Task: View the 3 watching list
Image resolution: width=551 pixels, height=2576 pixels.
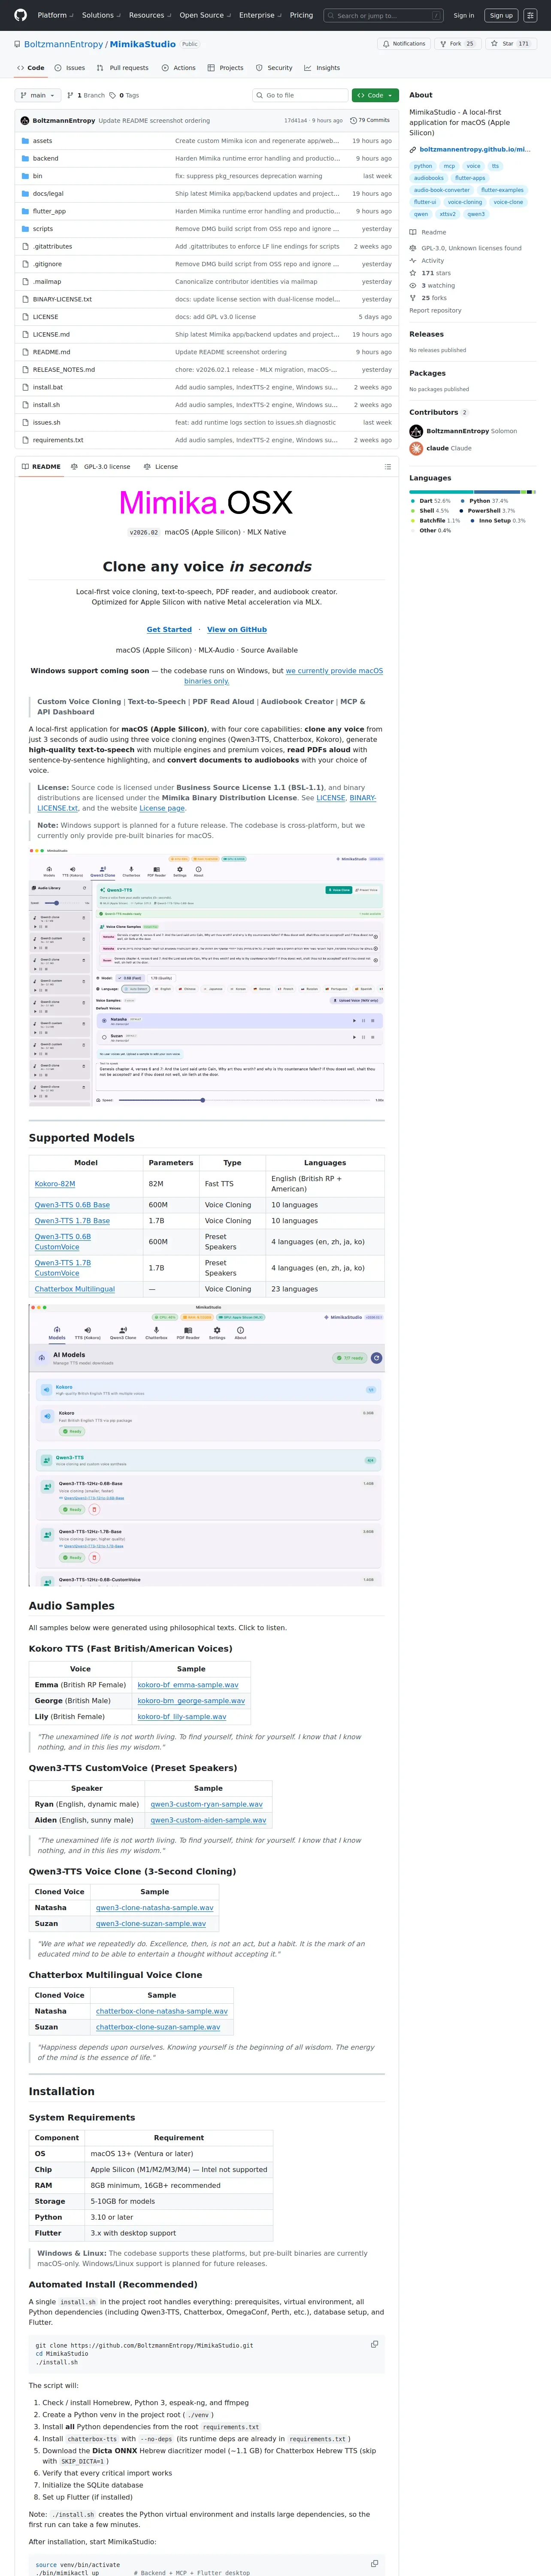Action: (x=432, y=285)
